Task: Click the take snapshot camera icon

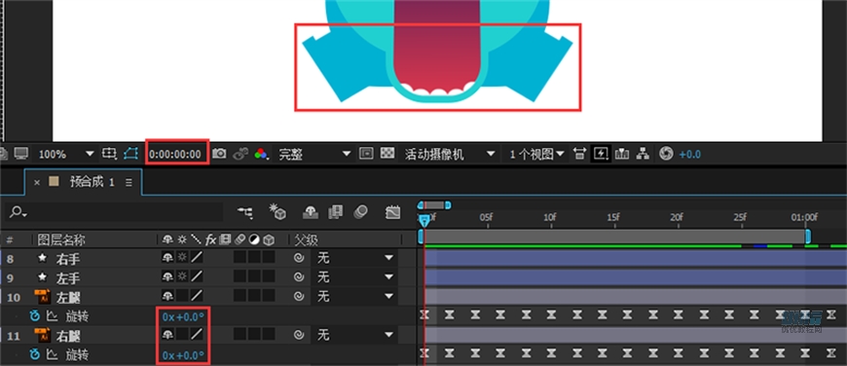Action: 219,154
